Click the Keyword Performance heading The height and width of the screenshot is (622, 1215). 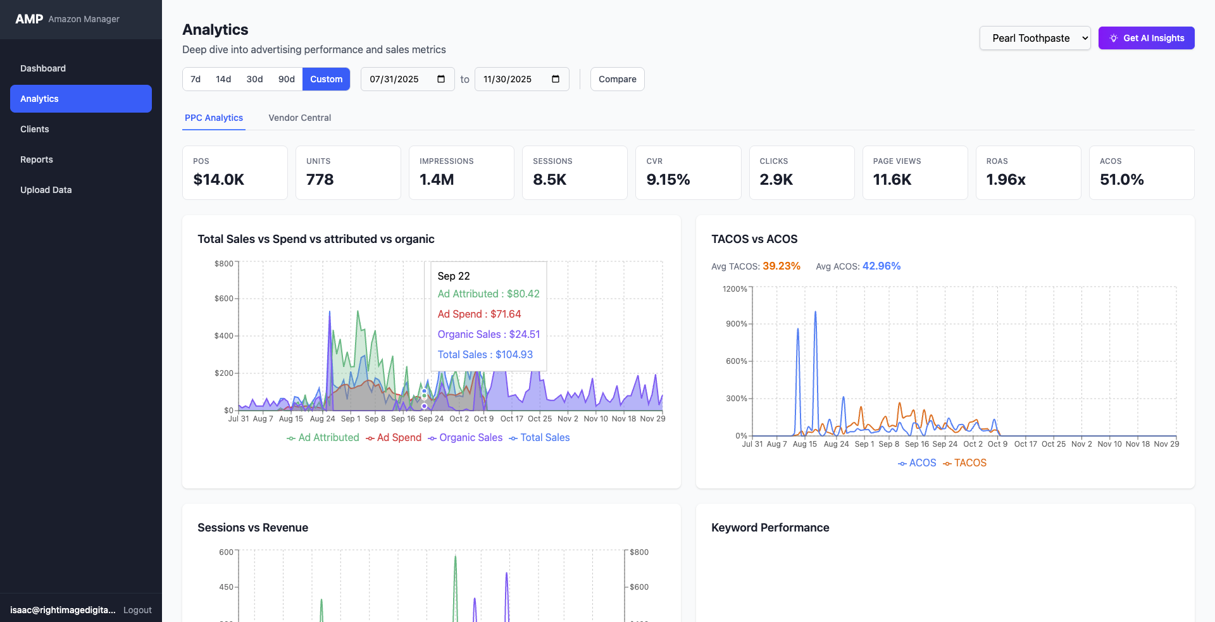[x=770, y=528]
